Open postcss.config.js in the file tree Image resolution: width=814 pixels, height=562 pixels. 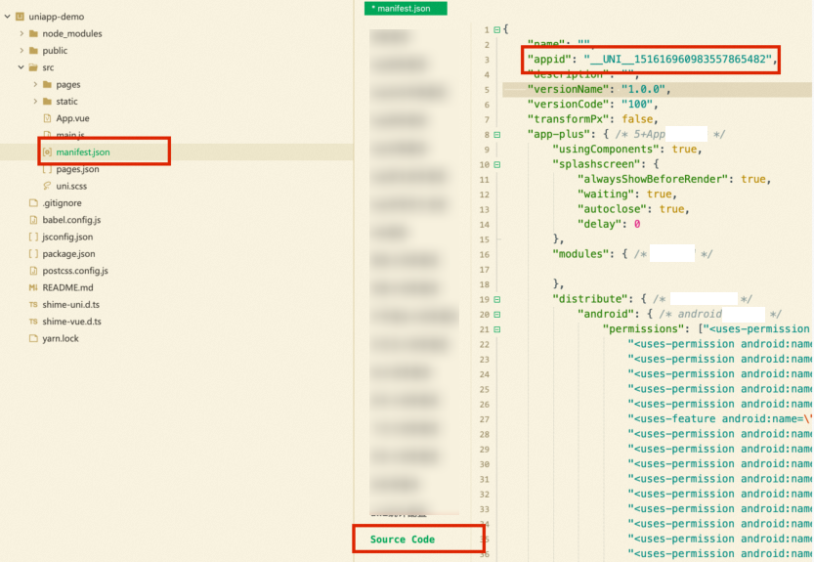click(75, 271)
